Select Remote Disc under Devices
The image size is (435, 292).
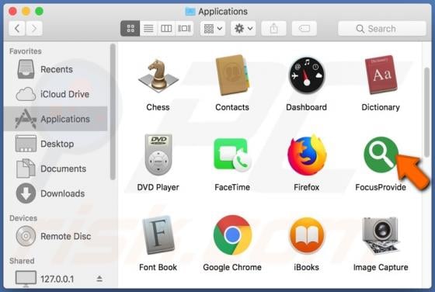(x=55, y=236)
